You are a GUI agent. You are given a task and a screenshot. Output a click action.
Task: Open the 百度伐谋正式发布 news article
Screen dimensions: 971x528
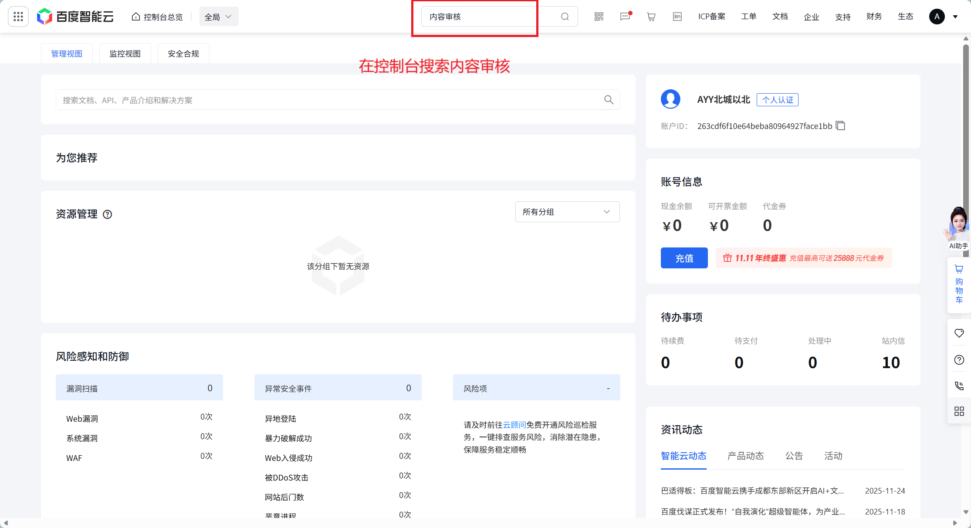(753, 512)
